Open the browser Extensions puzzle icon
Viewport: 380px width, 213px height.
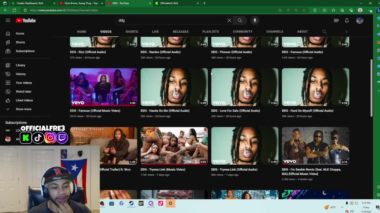point(315,10)
